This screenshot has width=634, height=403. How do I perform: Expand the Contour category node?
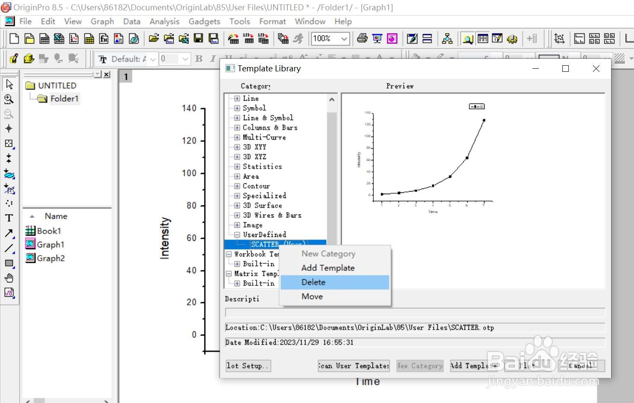pos(237,186)
